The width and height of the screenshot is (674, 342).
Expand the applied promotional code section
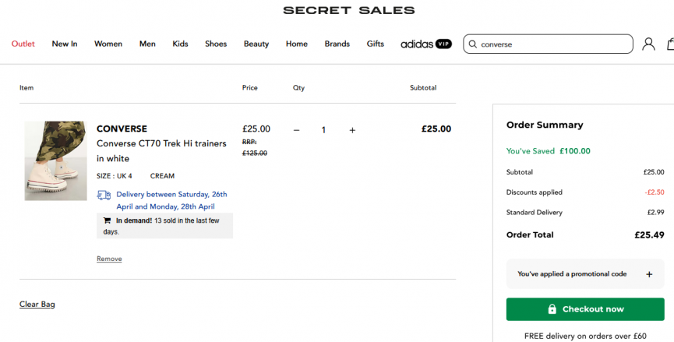649,274
